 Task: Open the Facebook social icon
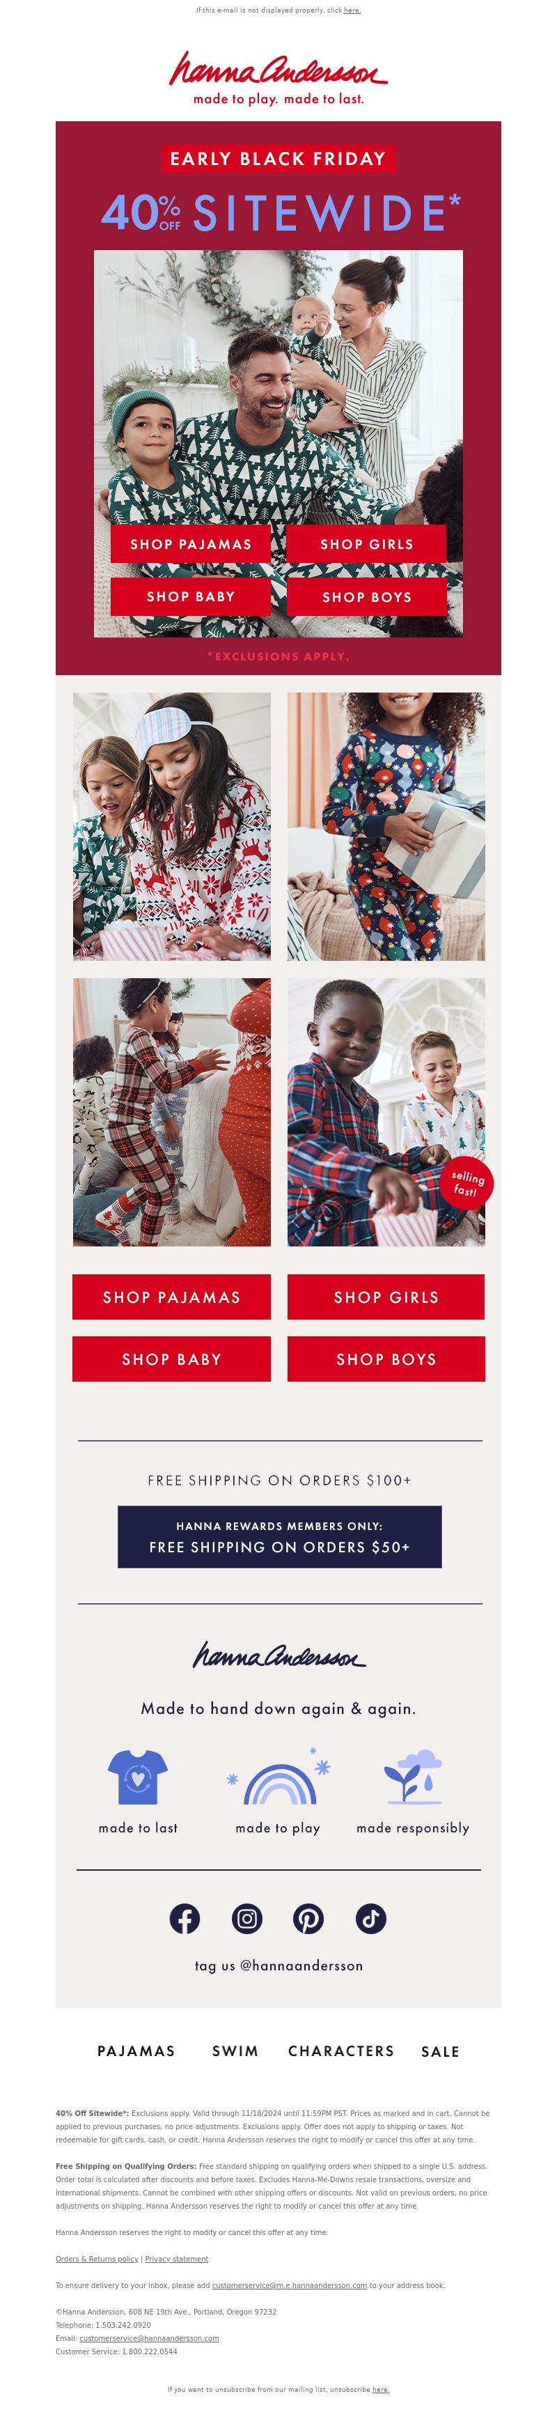pyautogui.click(x=185, y=1919)
